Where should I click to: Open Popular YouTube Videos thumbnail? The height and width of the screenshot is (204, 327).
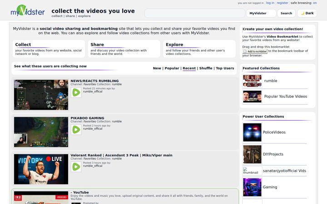pos(252,97)
